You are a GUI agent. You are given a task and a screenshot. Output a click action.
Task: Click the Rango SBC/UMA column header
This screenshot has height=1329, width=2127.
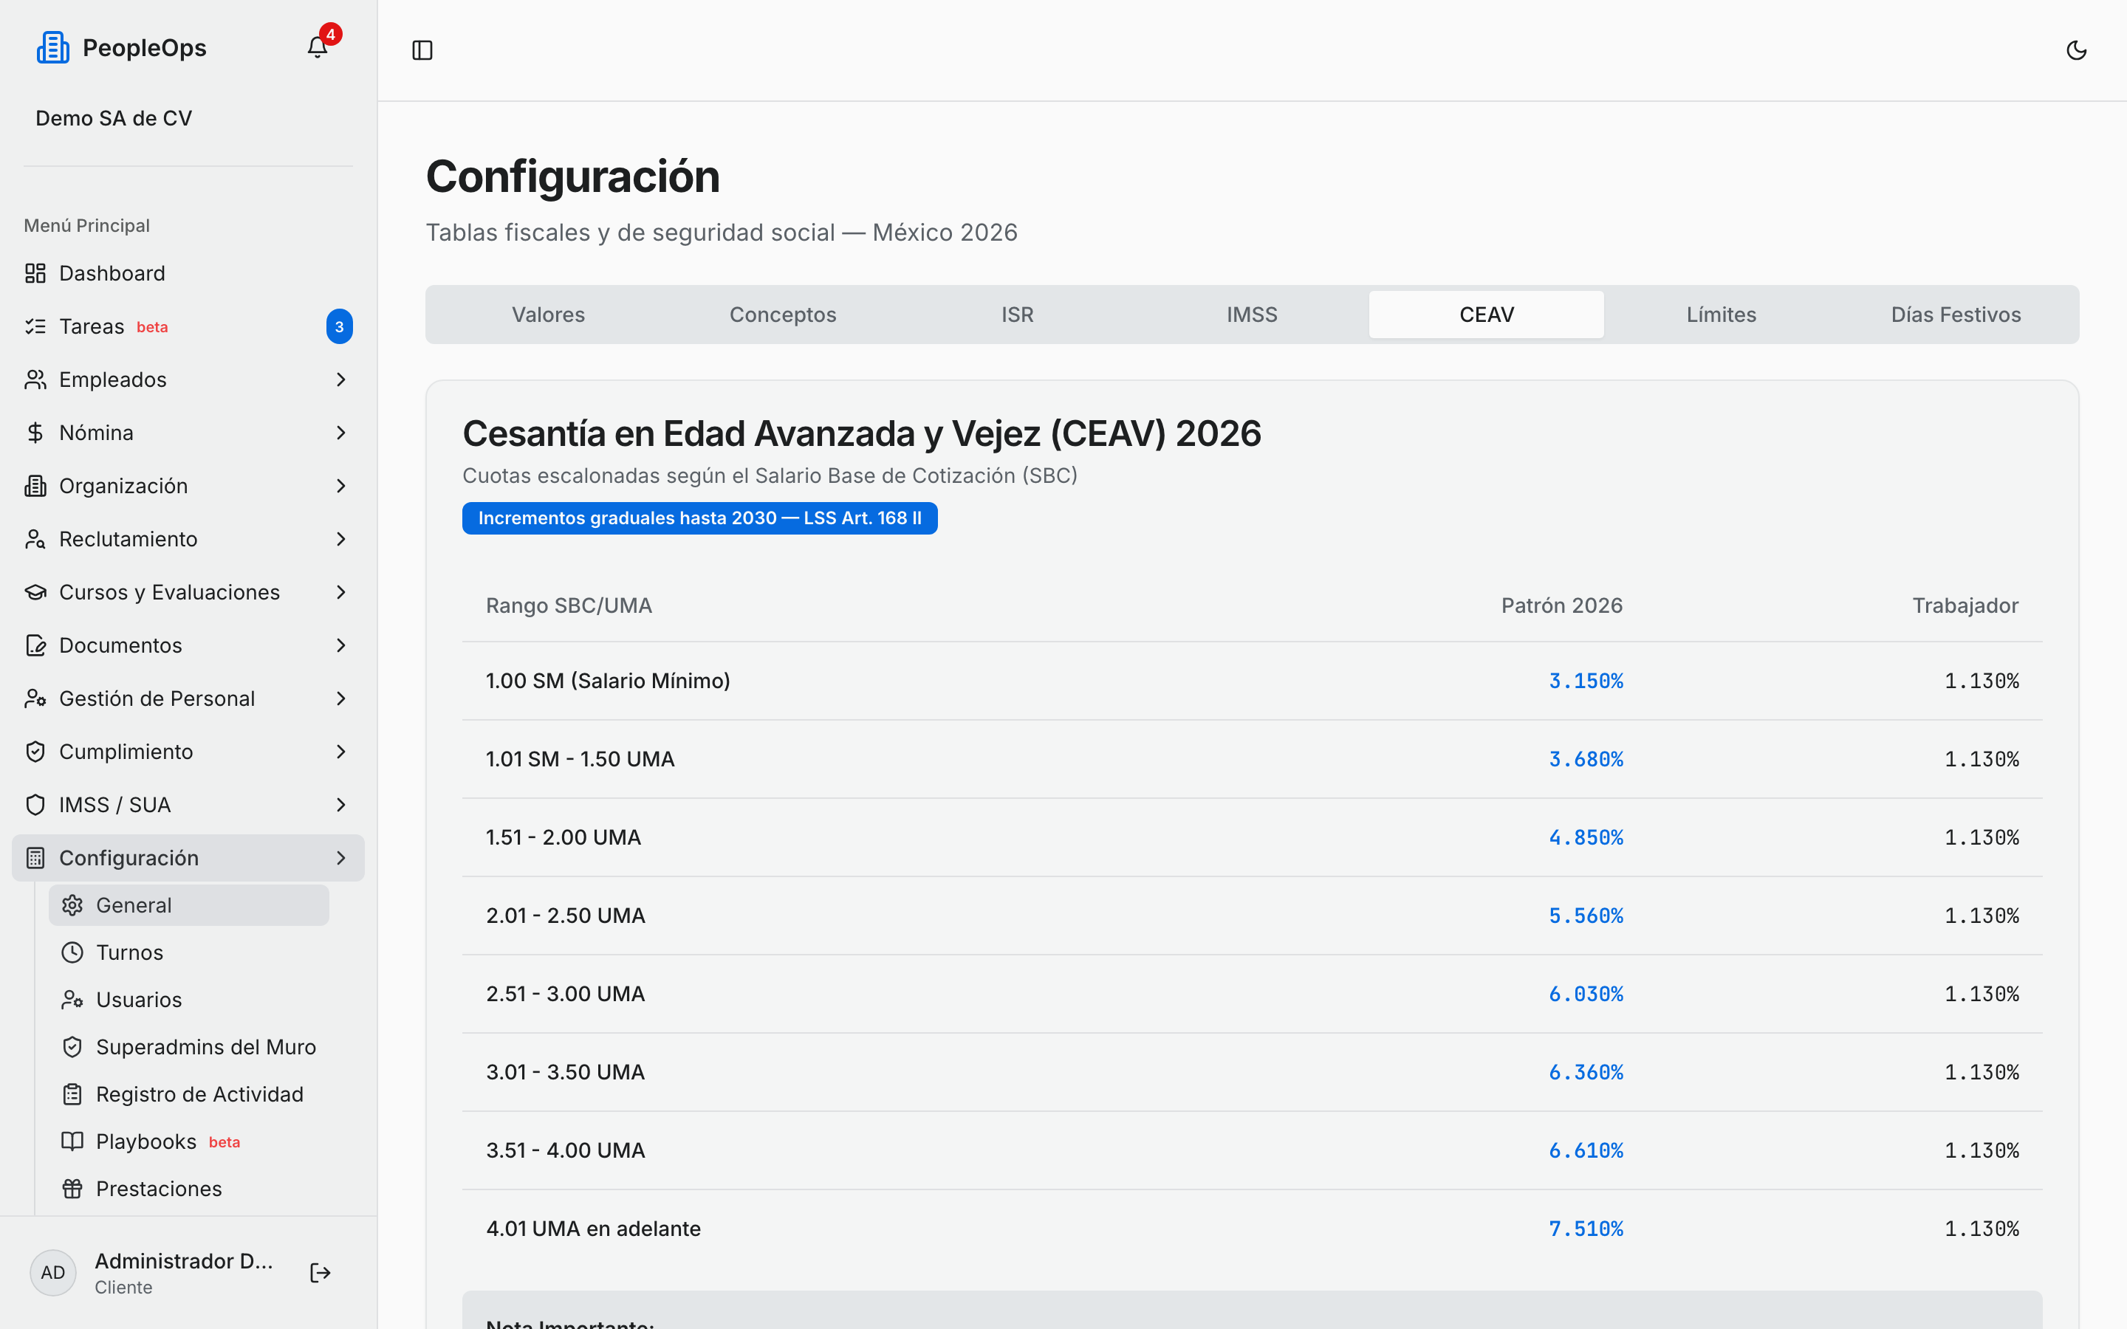coord(569,605)
